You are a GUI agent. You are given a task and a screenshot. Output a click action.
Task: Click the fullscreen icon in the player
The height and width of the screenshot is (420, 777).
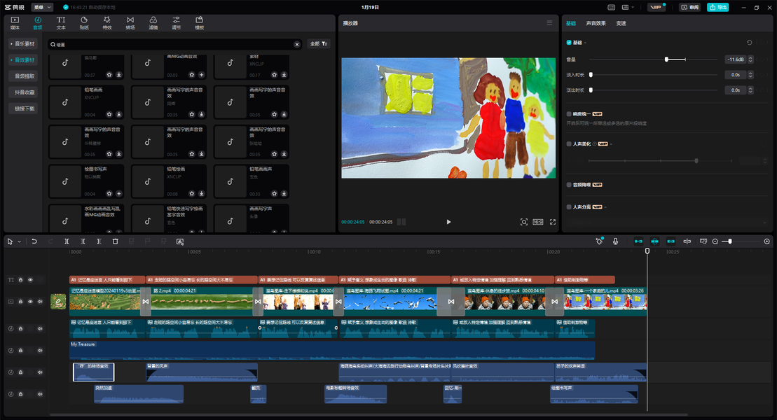coord(553,222)
